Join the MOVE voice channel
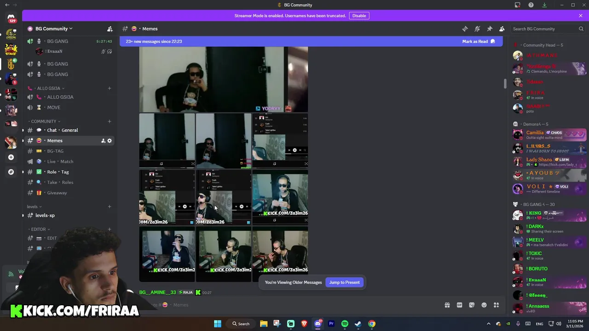The width and height of the screenshot is (589, 331). pyautogui.click(x=70, y=108)
